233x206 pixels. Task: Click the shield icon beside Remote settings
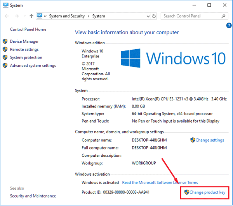click(5, 49)
